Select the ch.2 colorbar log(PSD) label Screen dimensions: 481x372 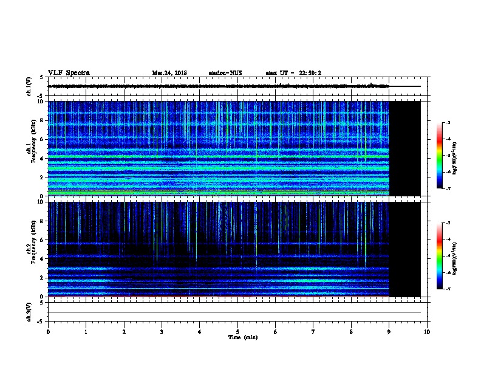455,258
